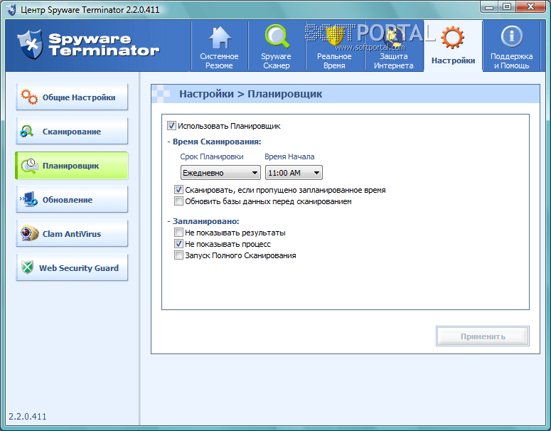Click the title bar application icon

(11, 9)
